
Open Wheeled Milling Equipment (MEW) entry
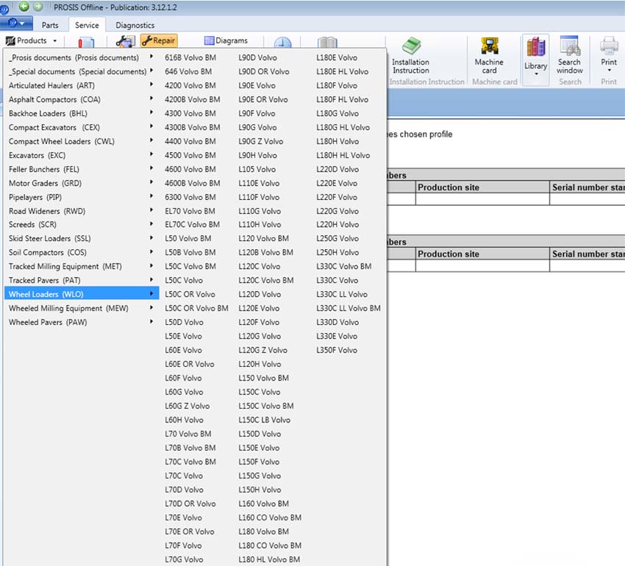pos(81,308)
